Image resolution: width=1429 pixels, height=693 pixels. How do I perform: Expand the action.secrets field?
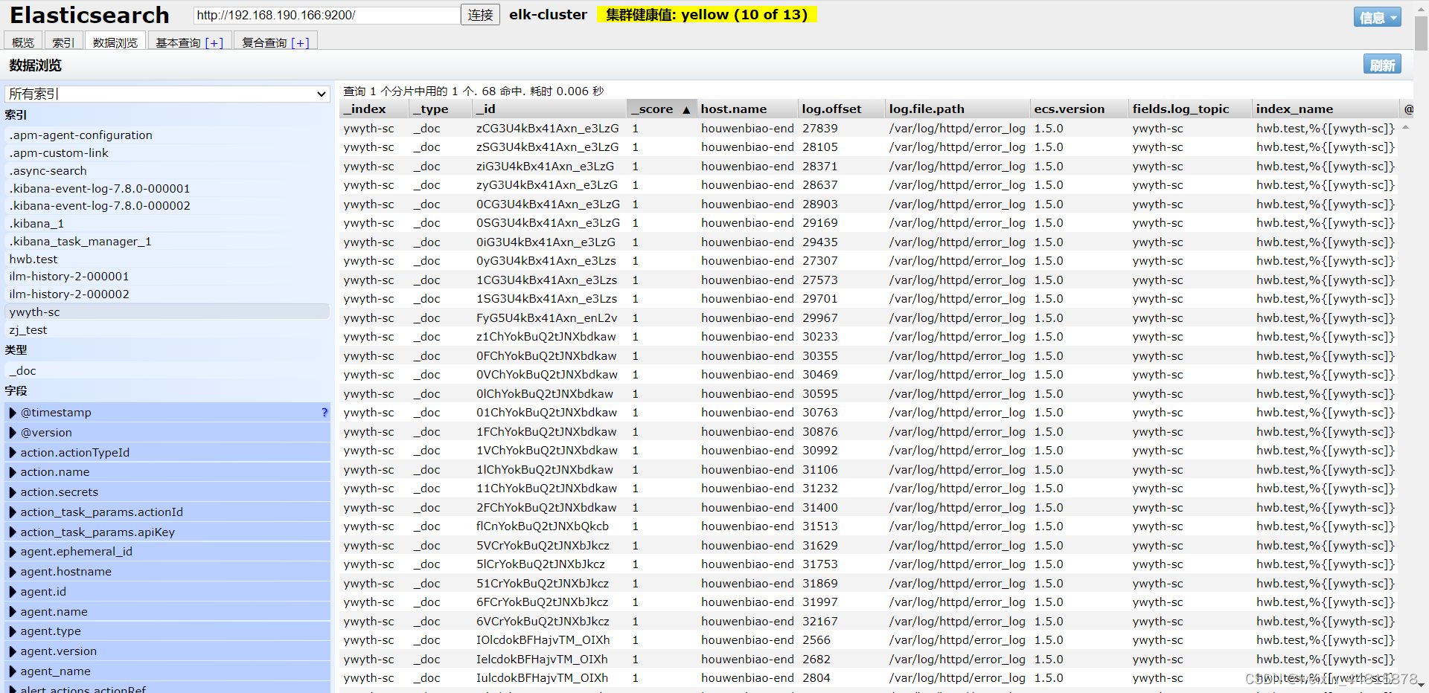[13, 492]
